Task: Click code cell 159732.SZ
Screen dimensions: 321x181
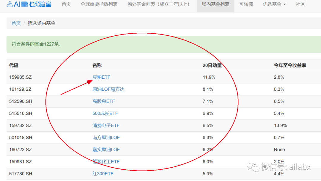Action: (x=21, y=125)
